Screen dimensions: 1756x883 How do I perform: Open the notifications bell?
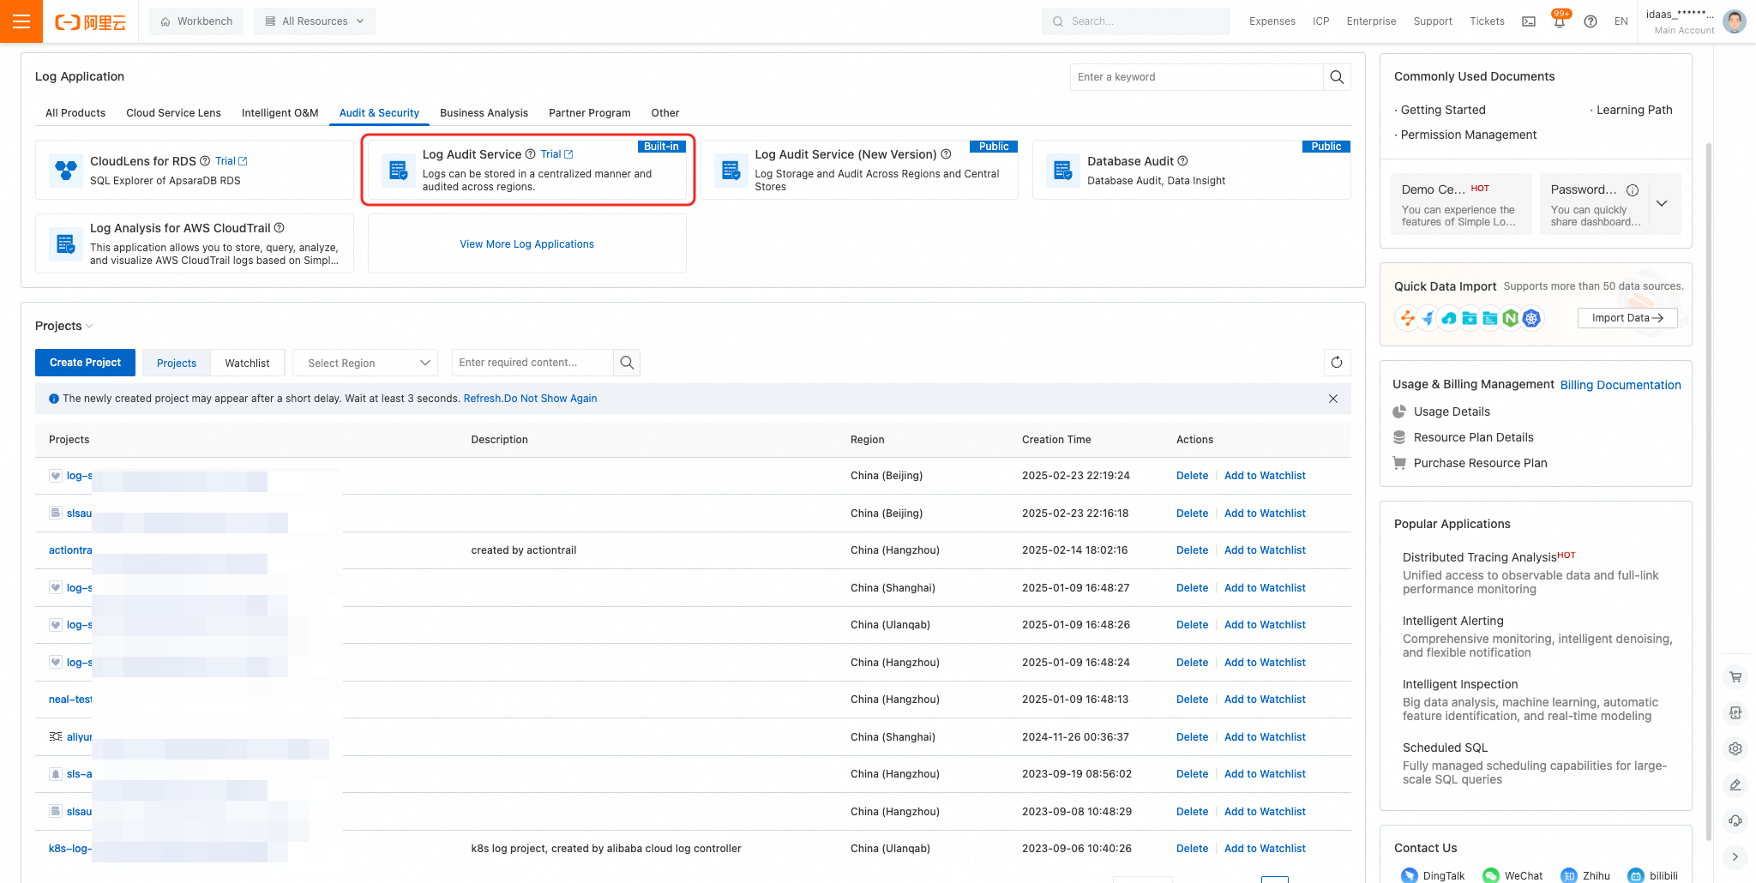point(1560,21)
